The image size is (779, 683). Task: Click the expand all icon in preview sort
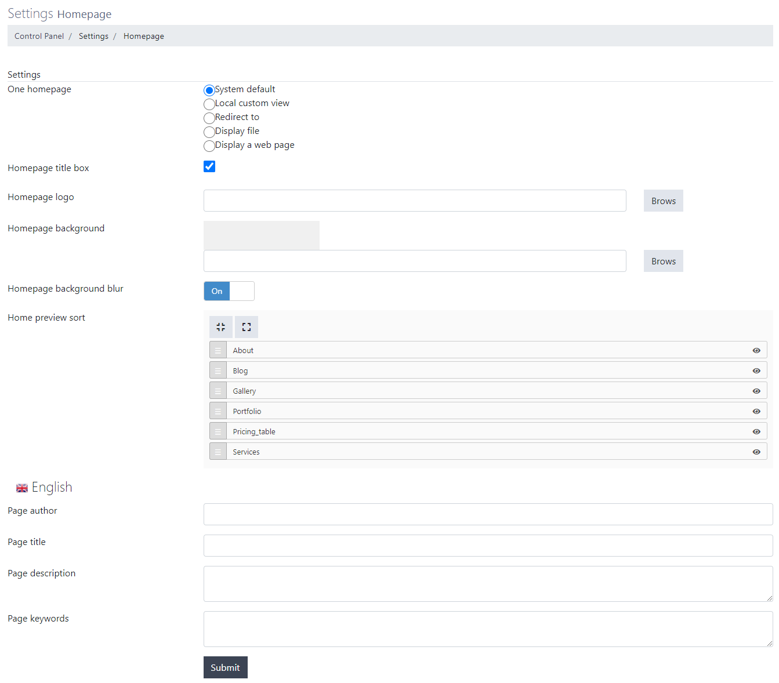click(x=247, y=327)
